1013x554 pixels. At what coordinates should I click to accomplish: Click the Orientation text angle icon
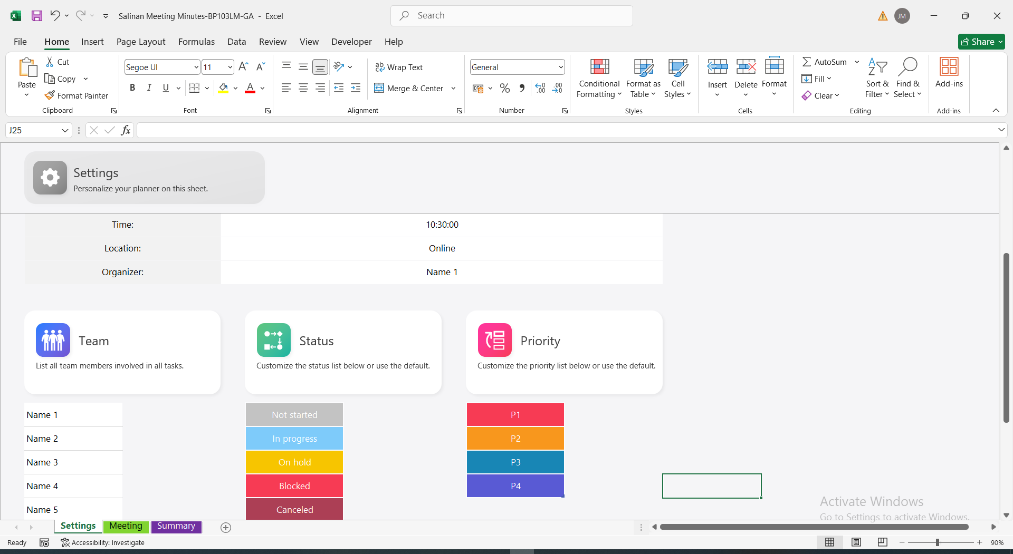(339, 66)
